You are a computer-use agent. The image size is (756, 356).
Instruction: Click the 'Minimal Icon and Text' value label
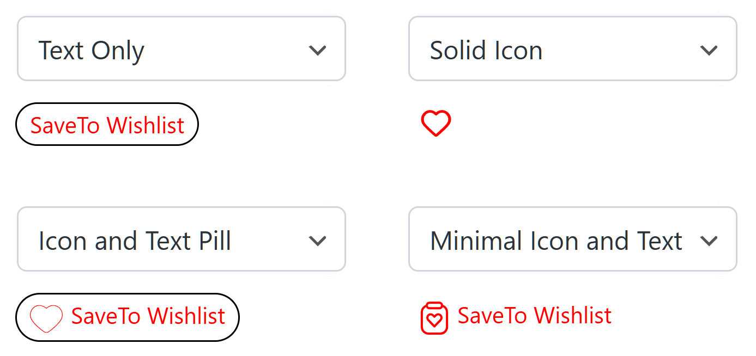tap(556, 241)
